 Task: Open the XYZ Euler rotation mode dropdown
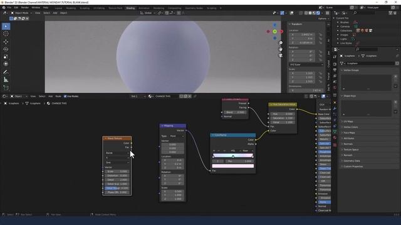pos(306,64)
